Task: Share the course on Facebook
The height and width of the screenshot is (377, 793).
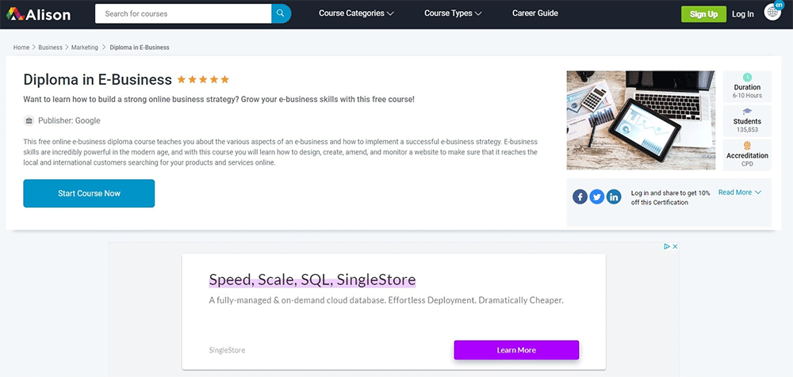Action: pyautogui.click(x=580, y=197)
